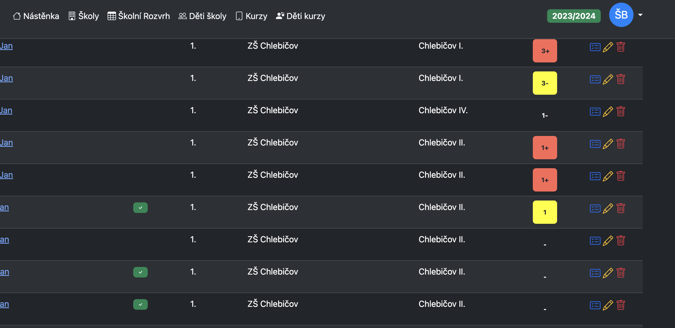
Task: Open the ŠB avatar account menu
Action: pos(621,15)
